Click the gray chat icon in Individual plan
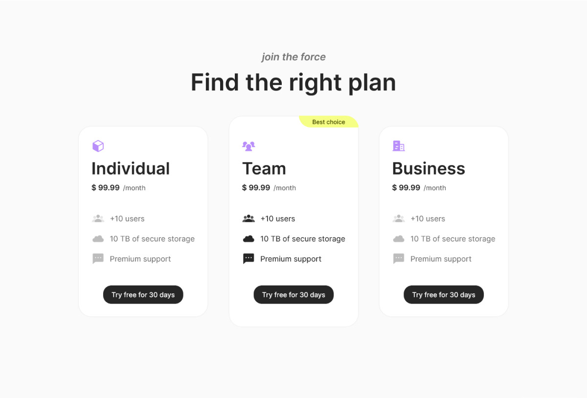 click(x=98, y=259)
